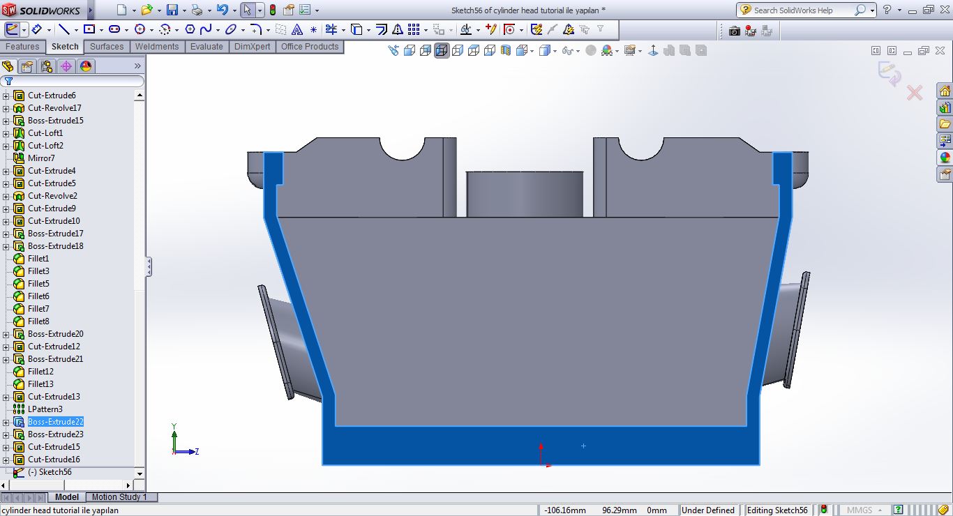Open the PropertyManager panel tab
Image resolution: width=953 pixels, height=516 pixels.
(27, 66)
